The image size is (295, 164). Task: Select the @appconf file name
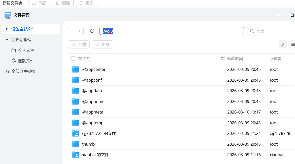tap(92, 80)
